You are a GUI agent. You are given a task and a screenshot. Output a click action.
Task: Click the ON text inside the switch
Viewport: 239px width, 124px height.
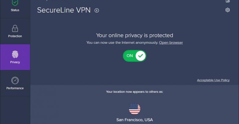(x=130, y=56)
